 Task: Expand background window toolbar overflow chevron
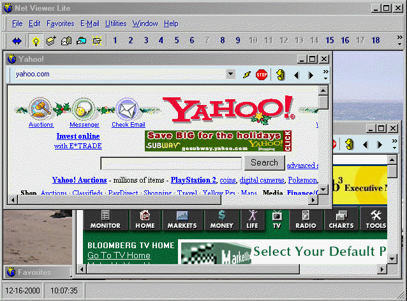pos(394,144)
